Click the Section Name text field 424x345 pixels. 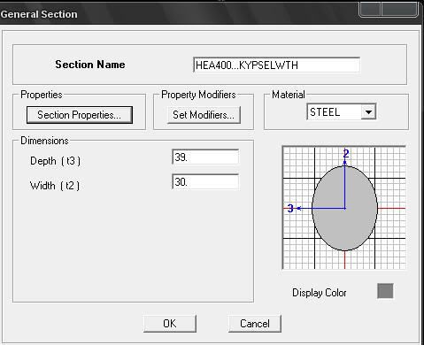tap(276, 65)
